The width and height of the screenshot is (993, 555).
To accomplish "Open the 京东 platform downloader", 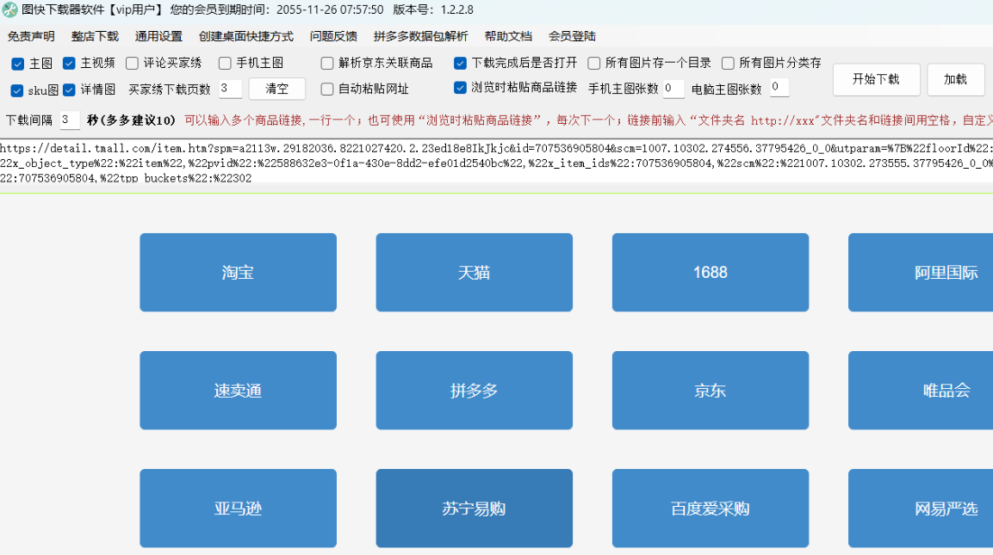I will click(710, 390).
